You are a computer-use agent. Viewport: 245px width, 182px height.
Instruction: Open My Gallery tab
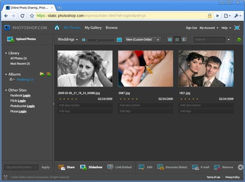click(93, 28)
